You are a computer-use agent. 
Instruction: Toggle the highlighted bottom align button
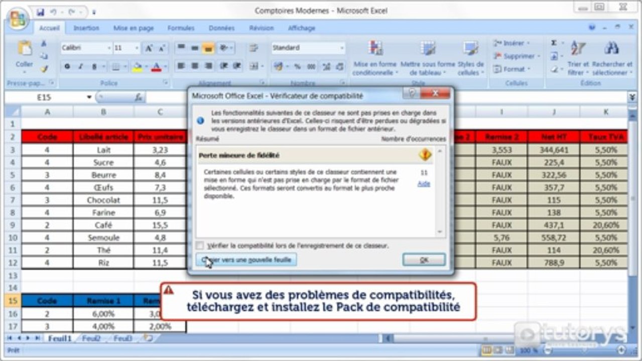208,48
